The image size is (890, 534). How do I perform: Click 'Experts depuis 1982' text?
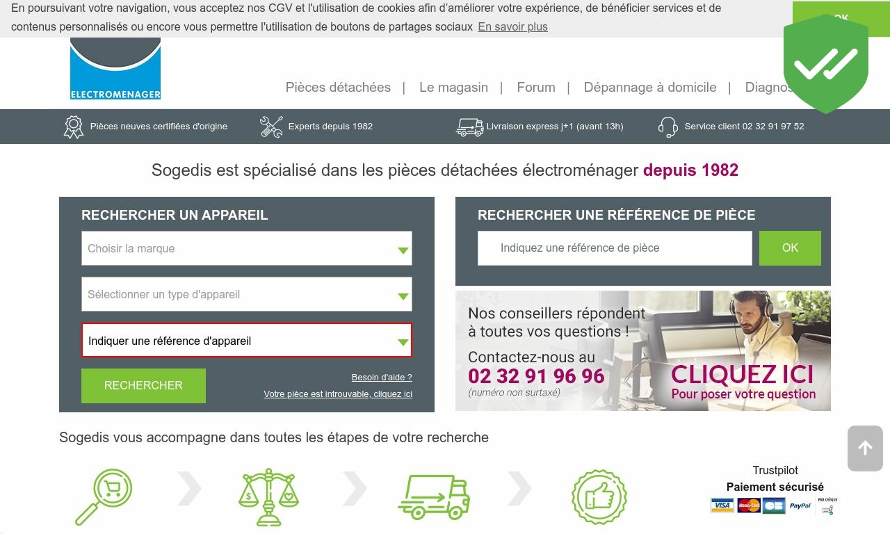[330, 127]
